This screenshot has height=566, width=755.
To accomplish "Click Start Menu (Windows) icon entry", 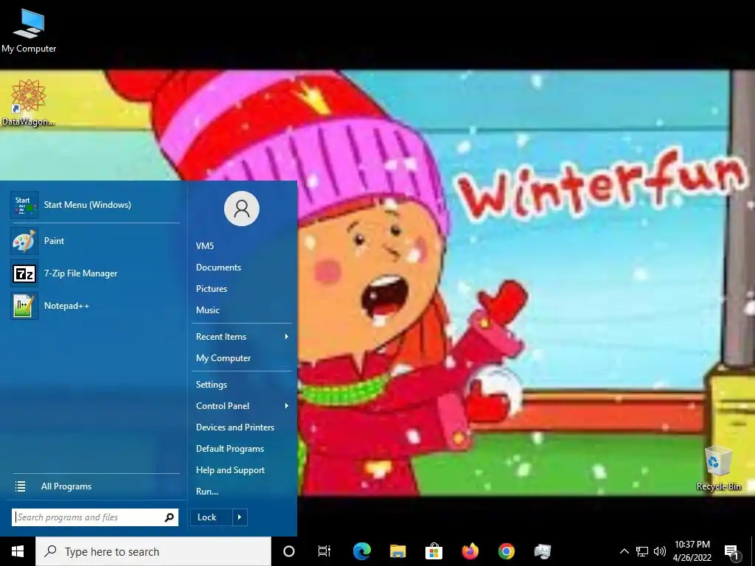I will tap(24, 205).
